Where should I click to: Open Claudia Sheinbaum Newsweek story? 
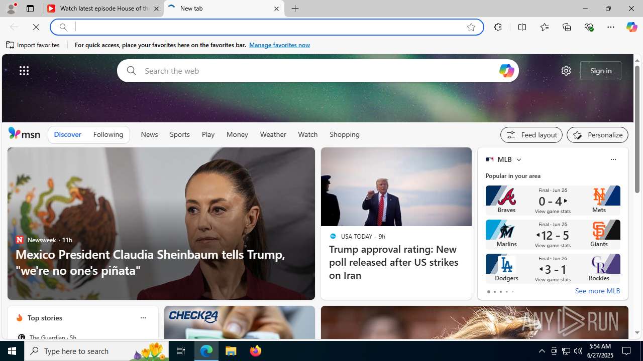point(161,224)
